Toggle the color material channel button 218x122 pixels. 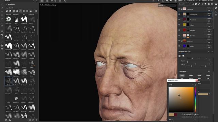pos(182,75)
